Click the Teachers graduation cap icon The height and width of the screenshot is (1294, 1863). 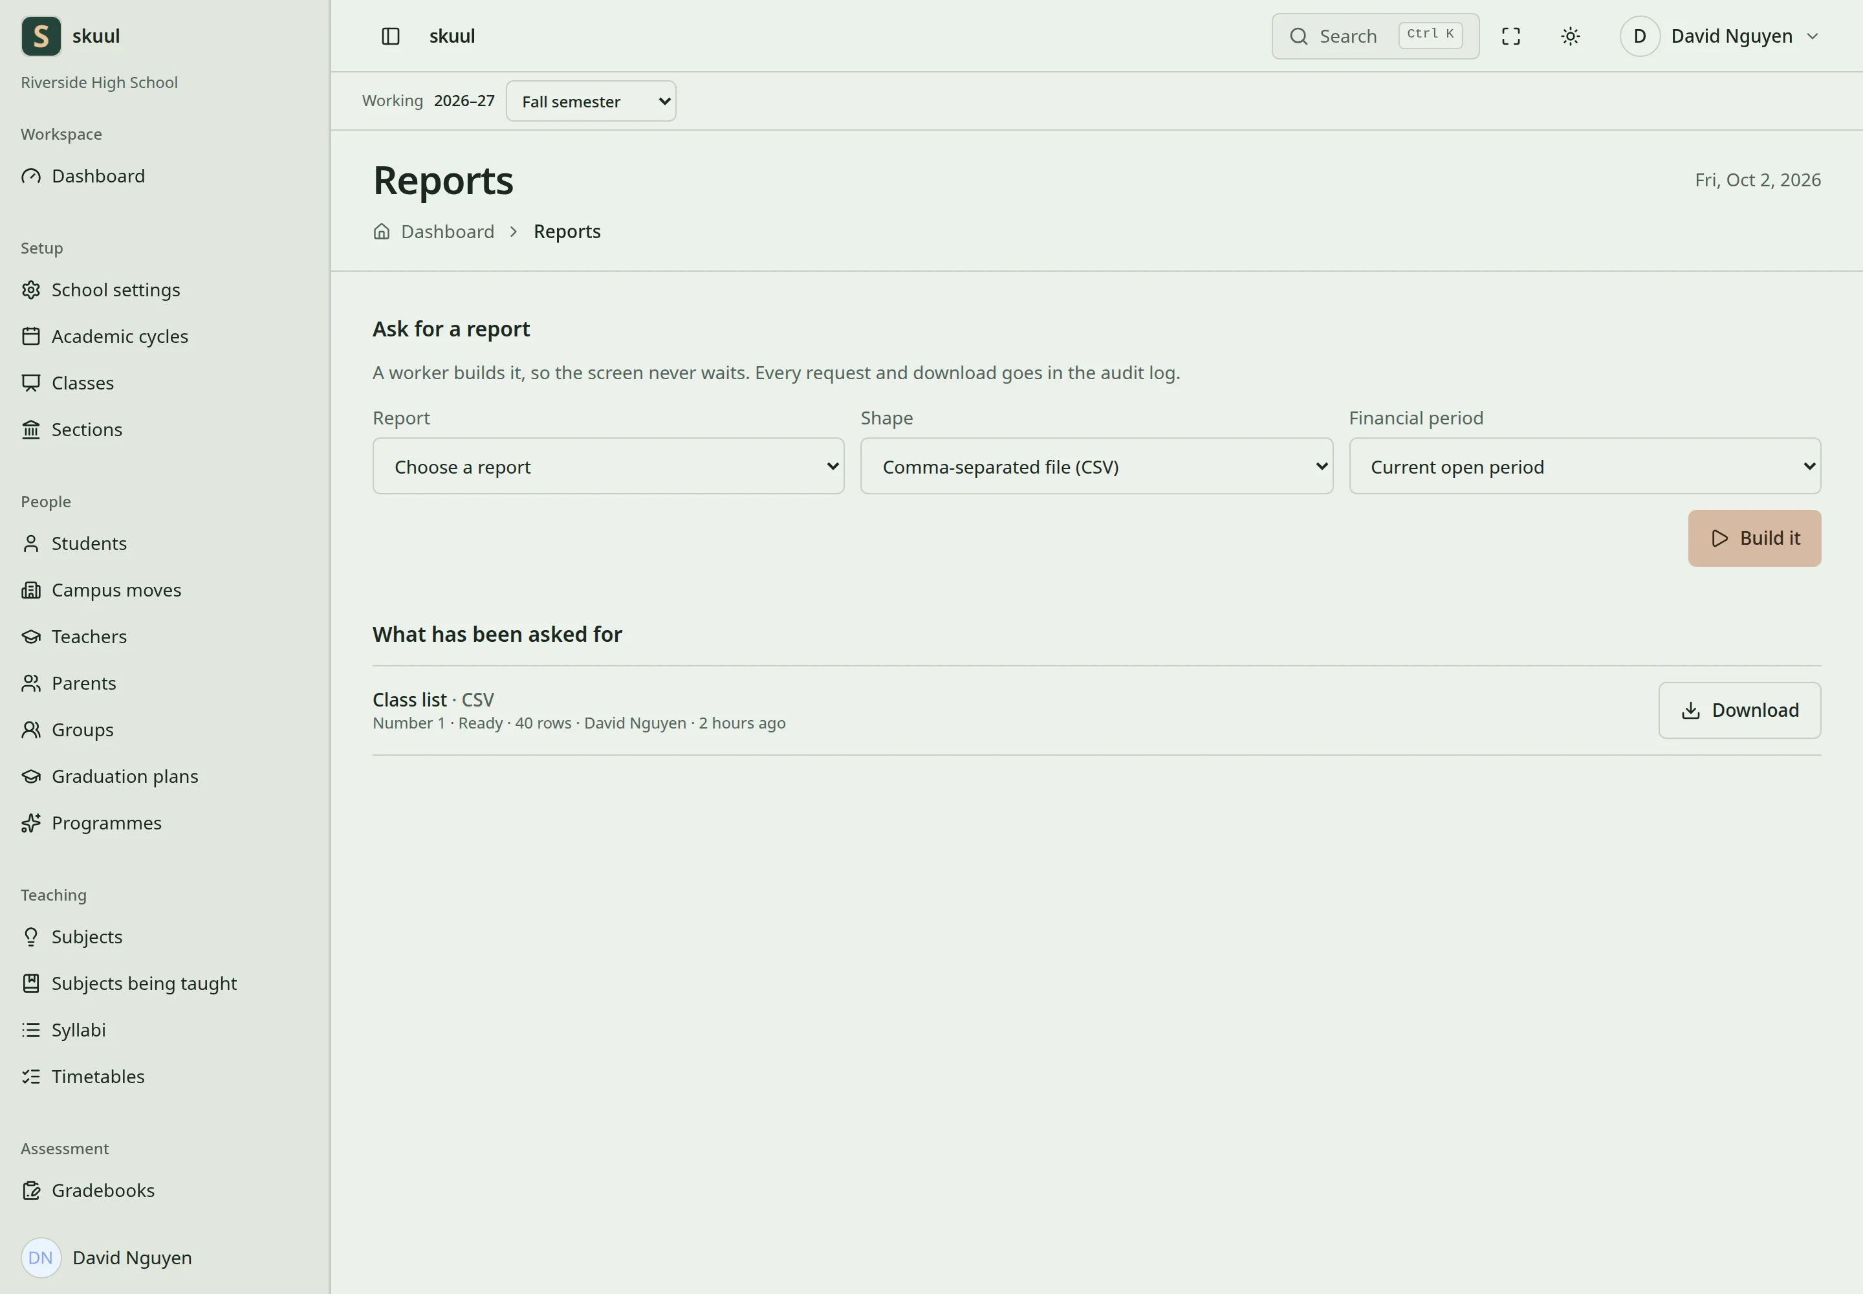[x=31, y=637]
